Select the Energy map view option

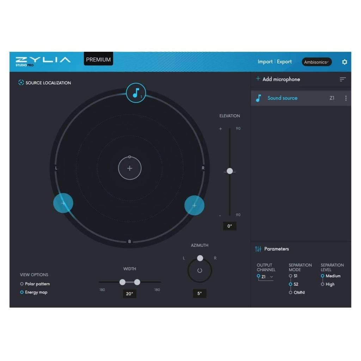point(22,292)
